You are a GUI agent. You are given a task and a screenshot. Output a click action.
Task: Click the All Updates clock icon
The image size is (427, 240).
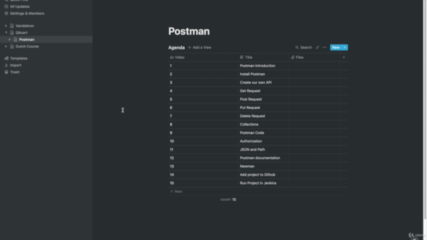tap(6, 7)
